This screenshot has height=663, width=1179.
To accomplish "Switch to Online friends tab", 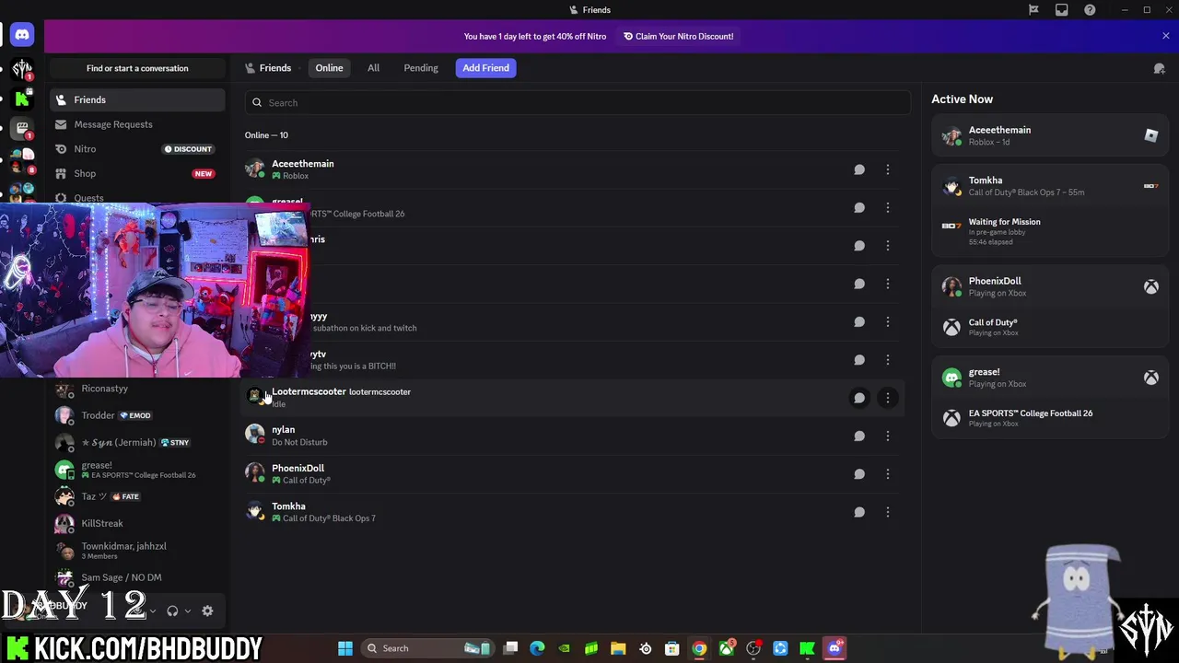I will tap(329, 67).
